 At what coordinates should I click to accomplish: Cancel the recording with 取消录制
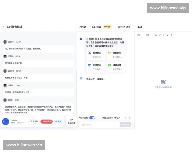point(33,121)
